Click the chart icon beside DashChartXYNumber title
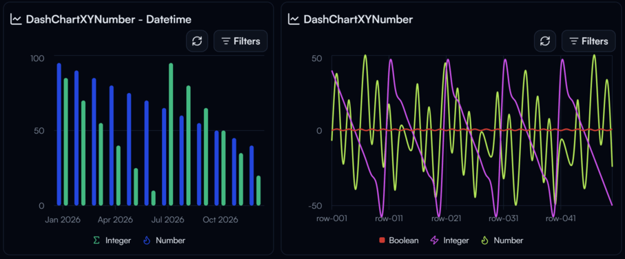 click(294, 19)
